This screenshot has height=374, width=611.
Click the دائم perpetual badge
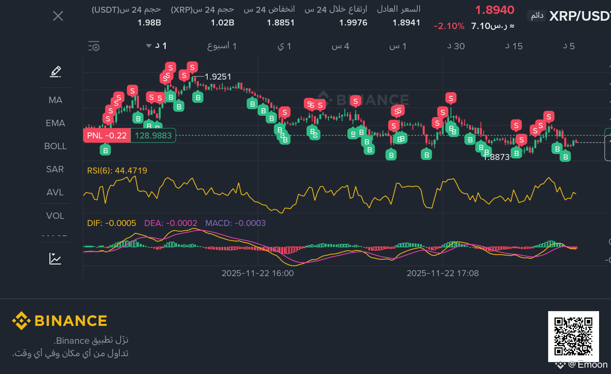[537, 16]
